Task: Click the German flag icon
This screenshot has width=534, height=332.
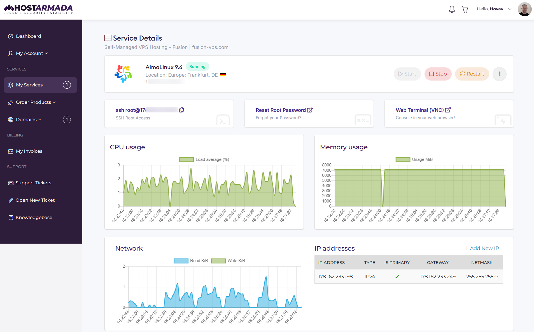Action: pyautogui.click(x=223, y=75)
